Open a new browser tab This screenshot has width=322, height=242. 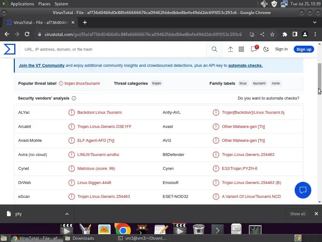[85, 22]
